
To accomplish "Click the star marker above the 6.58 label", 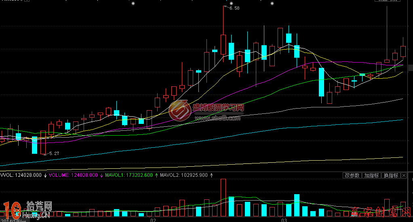I will (x=231, y=4).
